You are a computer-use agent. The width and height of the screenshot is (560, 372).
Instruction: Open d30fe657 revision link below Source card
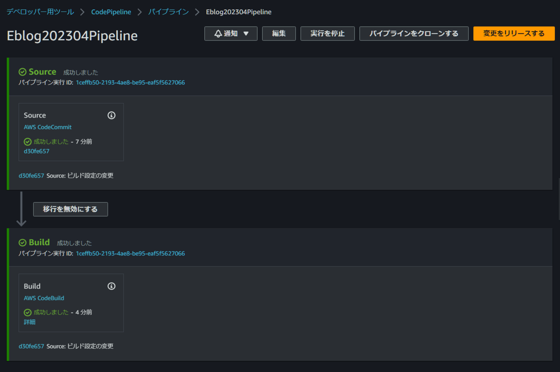point(31,176)
